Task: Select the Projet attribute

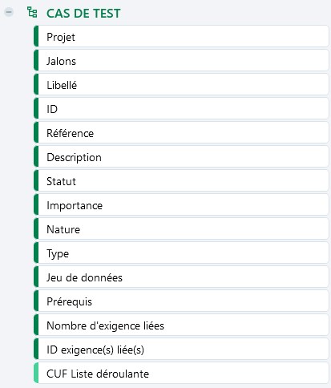Action: [181, 37]
